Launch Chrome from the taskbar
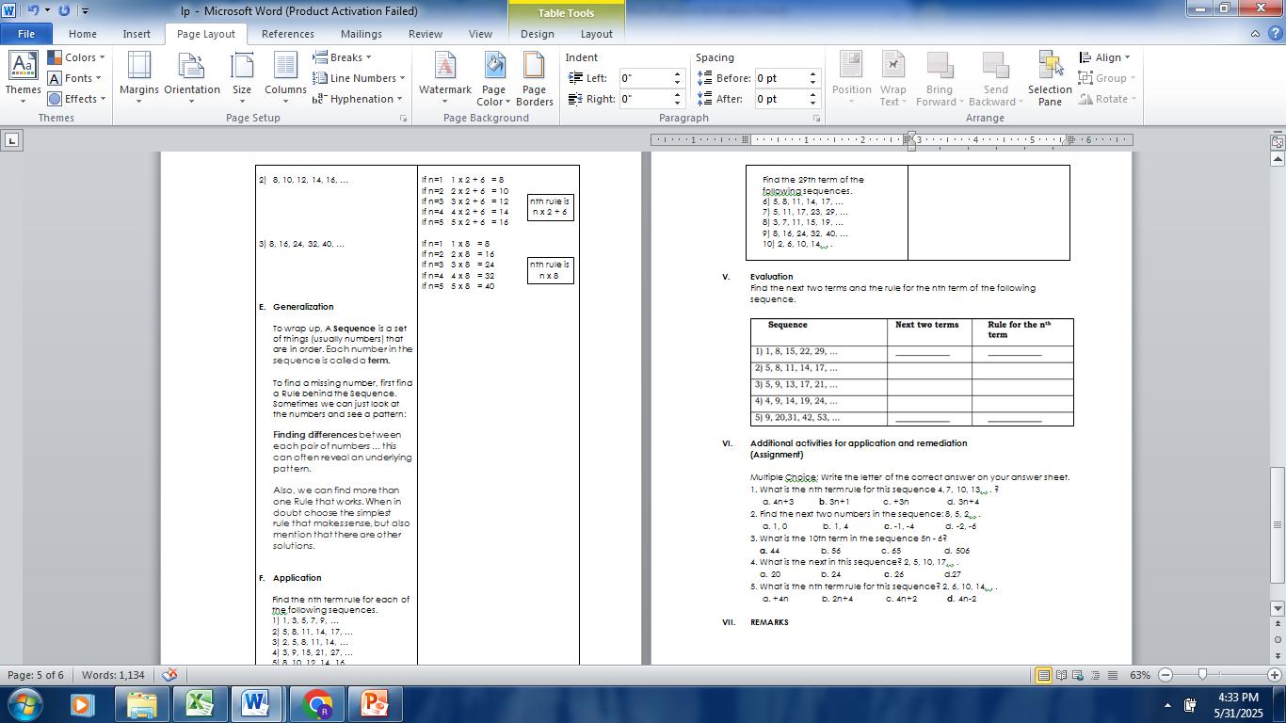1286x723 pixels. pos(317,704)
